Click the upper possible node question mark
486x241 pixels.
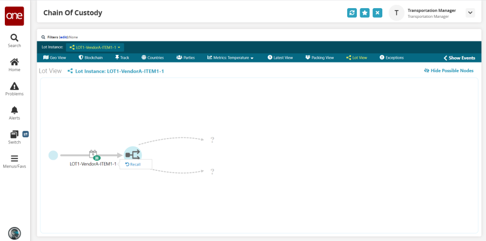212,140
